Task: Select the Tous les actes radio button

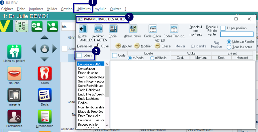Action: (229, 47)
